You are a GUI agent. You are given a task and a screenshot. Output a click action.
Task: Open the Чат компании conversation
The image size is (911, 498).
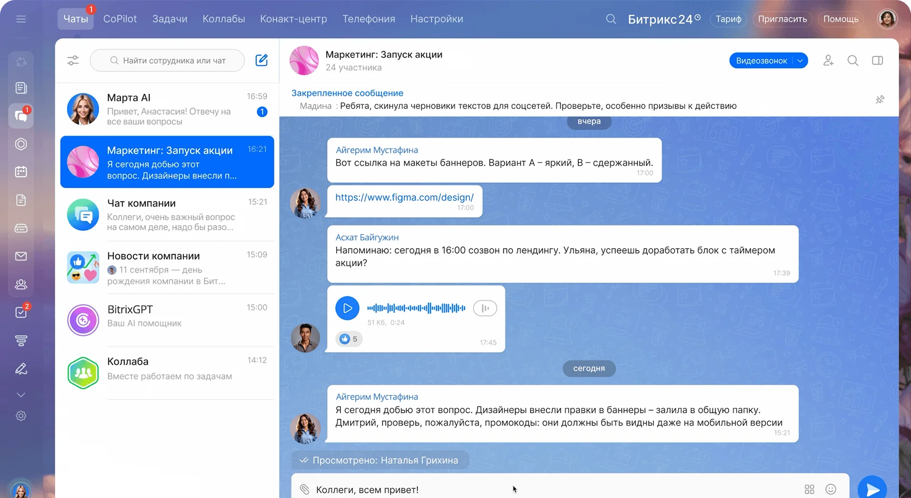pos(167,215)
